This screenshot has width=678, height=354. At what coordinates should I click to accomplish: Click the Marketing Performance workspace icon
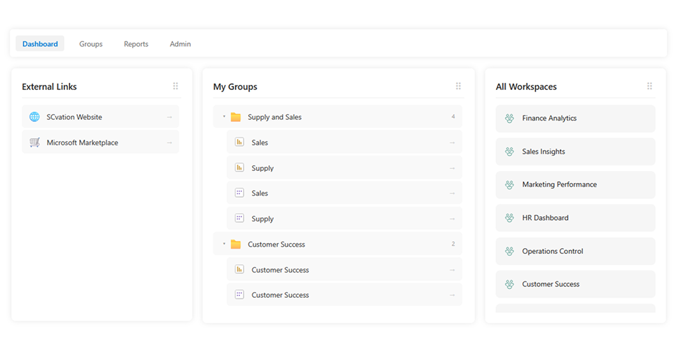click(510, 184)
